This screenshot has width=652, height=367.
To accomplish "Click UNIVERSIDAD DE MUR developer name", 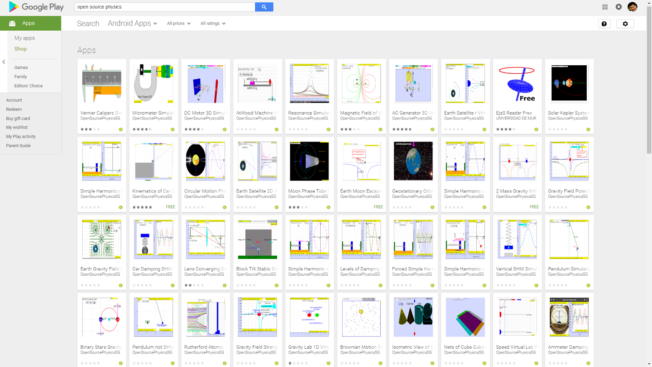I will 516,118.
